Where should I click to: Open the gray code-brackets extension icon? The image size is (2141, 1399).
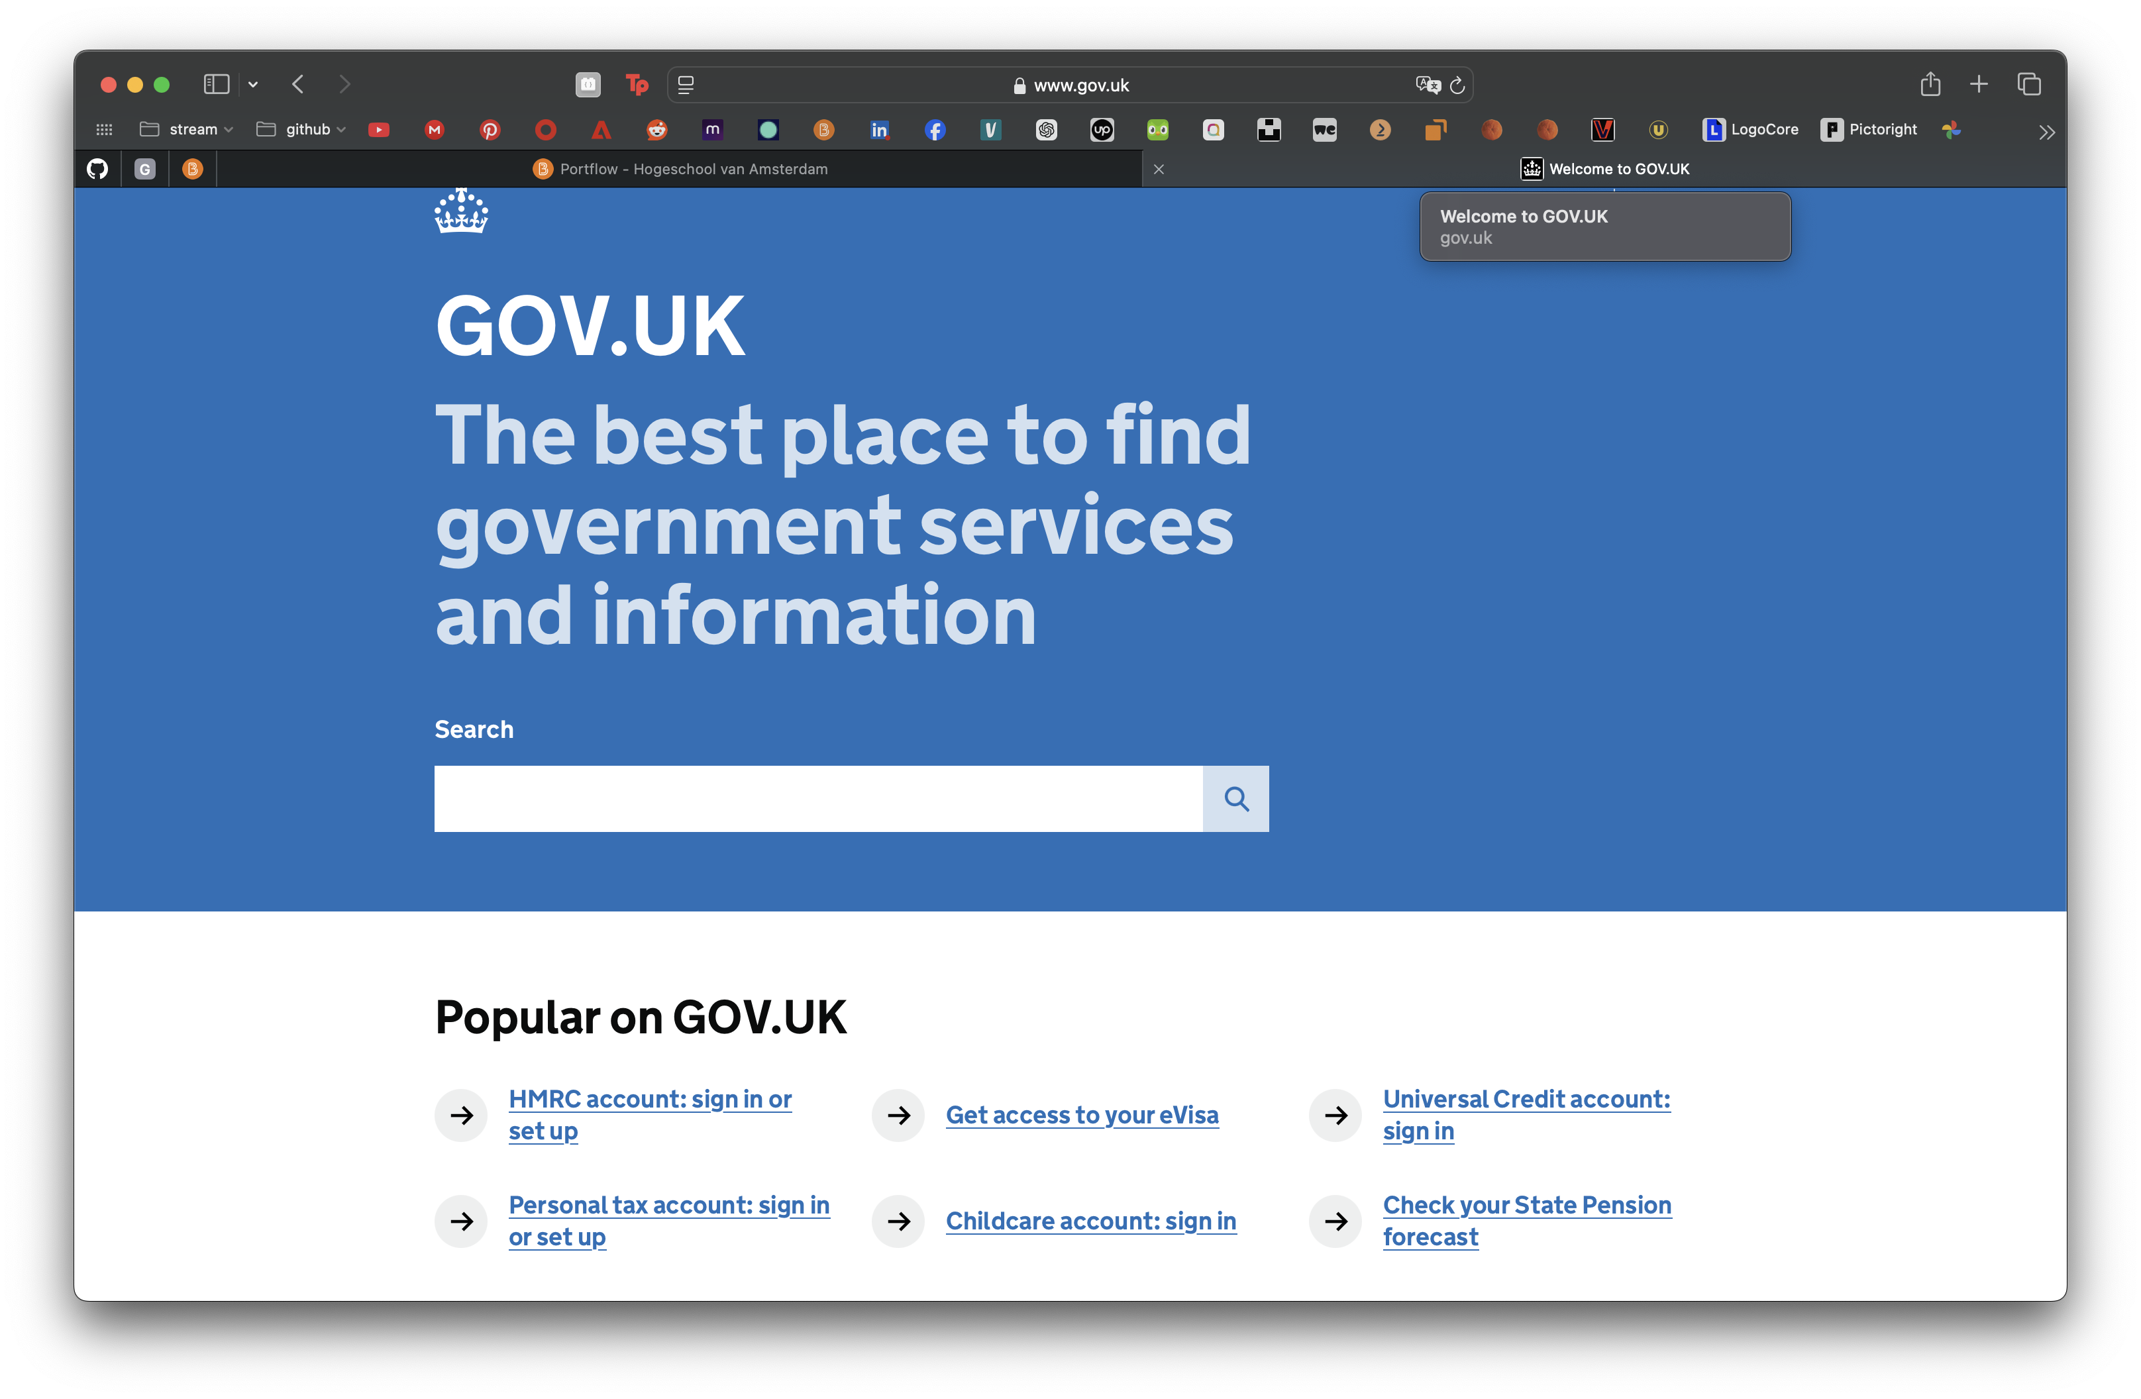tap(588, 85)
